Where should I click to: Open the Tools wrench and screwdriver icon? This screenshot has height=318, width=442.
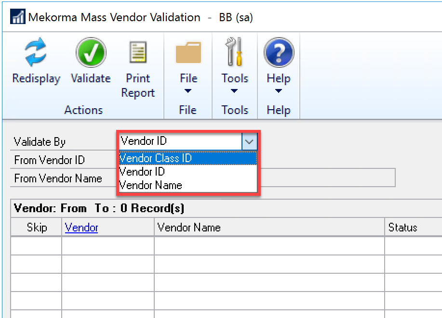[x=234, y=52]
